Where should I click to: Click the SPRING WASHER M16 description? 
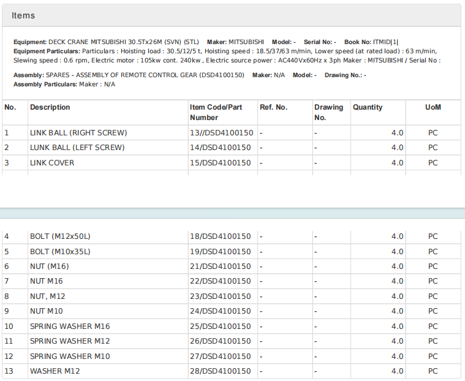pyautogui.click(x=70, y=326)
